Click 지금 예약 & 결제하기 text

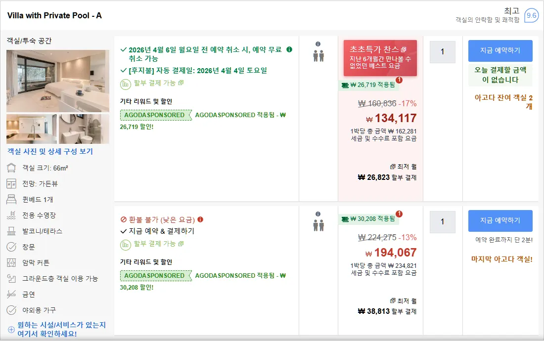pyautogui.click(x=162, y=231)
